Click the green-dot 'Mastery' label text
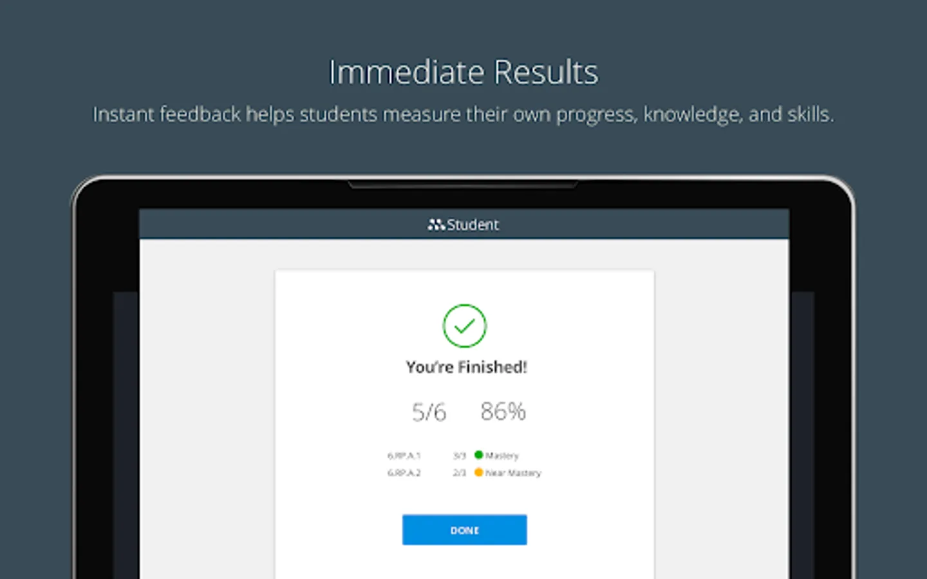927x579 pixels. 502,455
